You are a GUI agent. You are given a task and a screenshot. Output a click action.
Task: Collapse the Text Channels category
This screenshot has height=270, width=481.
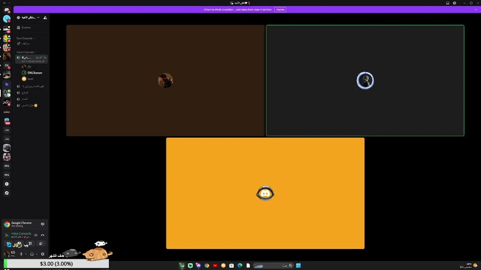point(26,38)
